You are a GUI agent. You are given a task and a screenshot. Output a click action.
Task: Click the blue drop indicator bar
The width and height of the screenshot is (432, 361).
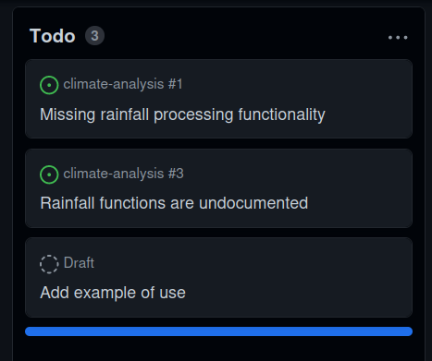[218, 331]
